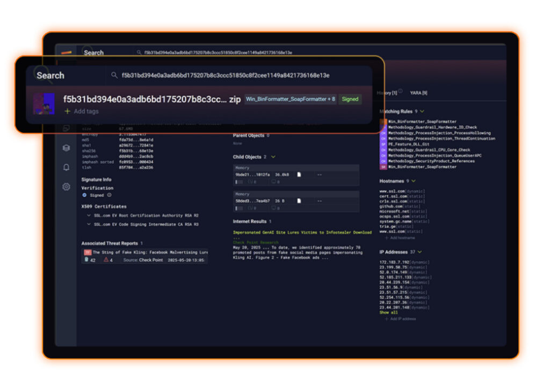Screen dimensions: 550x389
Task: Click the microsoft.net hostname
Action: pos(394,211)
